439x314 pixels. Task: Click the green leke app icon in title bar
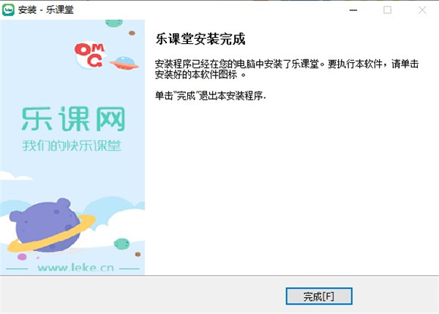[8, 10]
